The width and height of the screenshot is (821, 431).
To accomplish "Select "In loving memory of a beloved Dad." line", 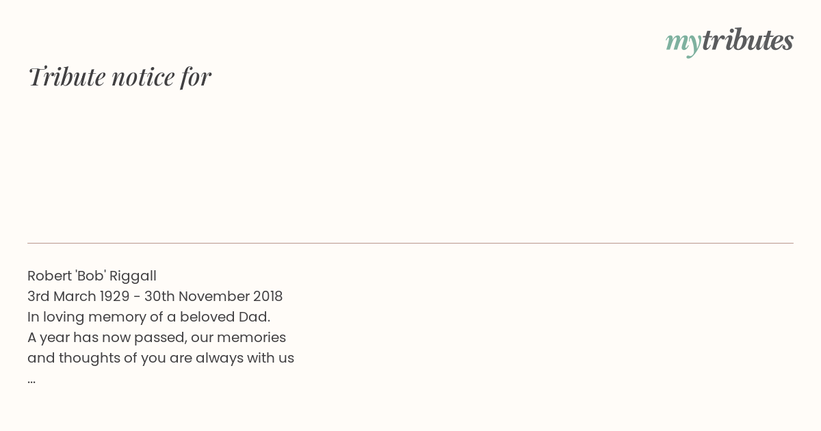I will [149, 317].
